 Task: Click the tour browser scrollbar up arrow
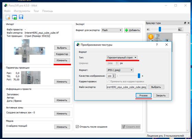(187, 35)
